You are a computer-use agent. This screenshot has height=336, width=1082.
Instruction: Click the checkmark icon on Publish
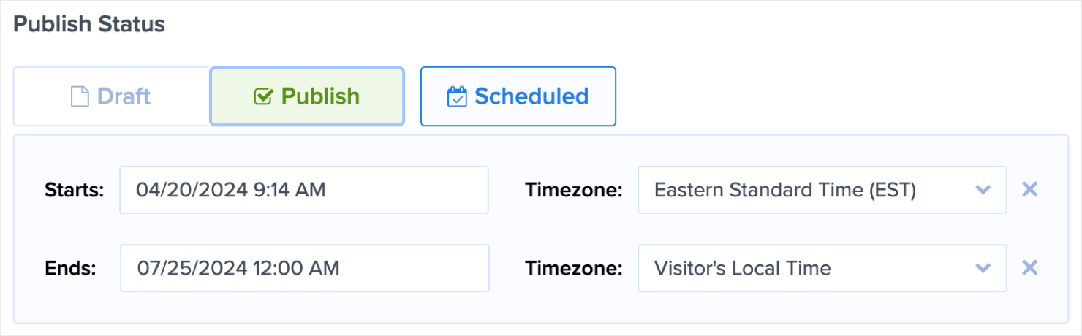click(x=263, y=96)
